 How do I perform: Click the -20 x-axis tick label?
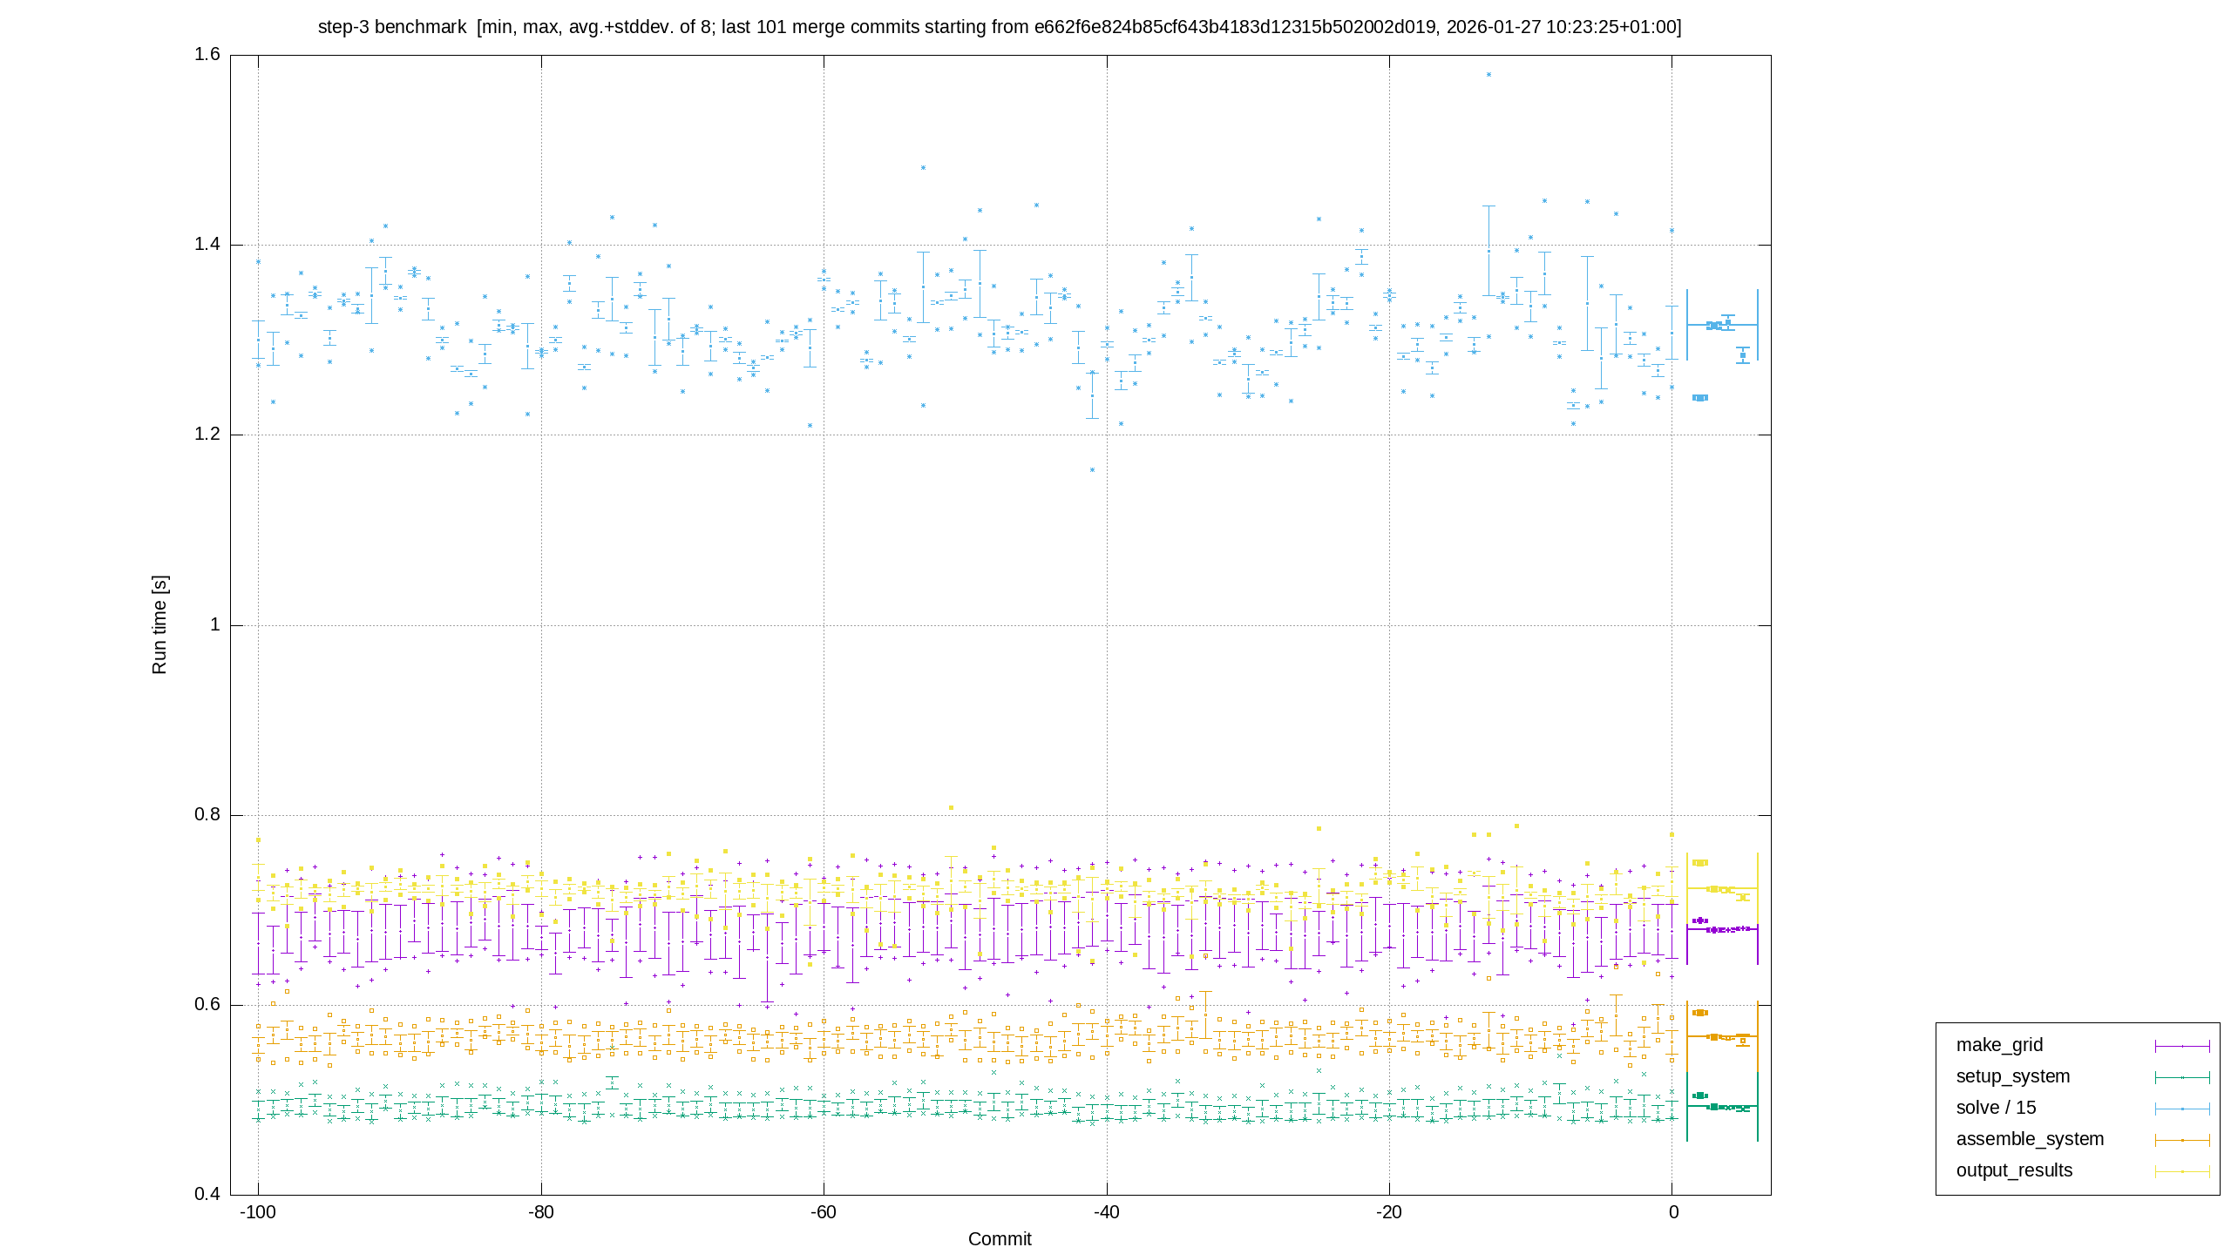pyautogui.click(x=1389, y=1212)
